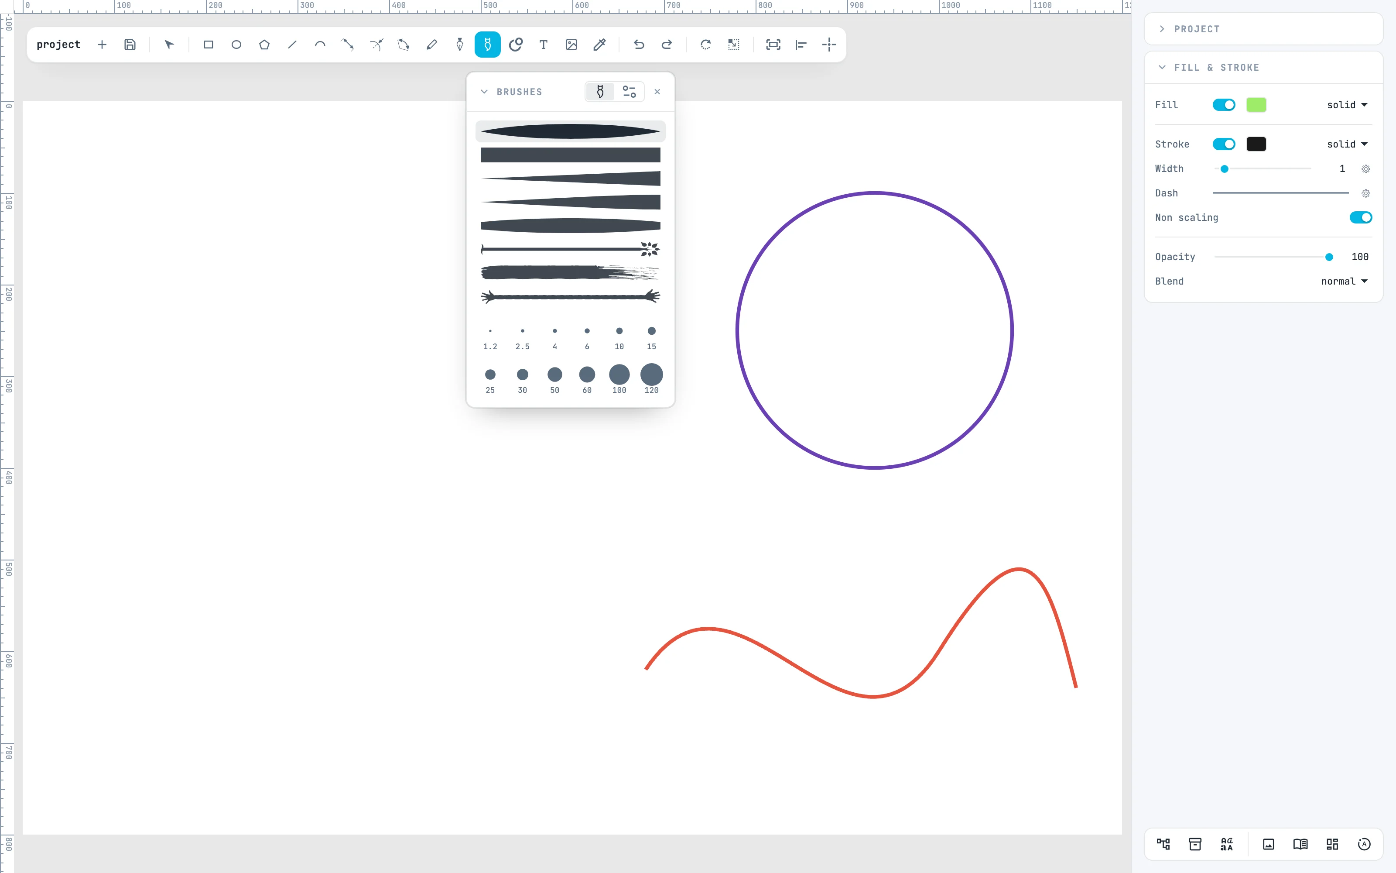This screenshot has width=1396, height=873.
Task: Open Width settings gear
Action: coord(1365,168)
